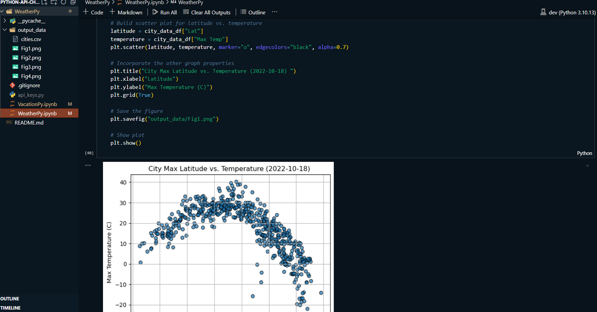The width and height of the screenshot is (597, 312).
Task: Expand the TIMELINE panel section
Action: (11, 308)
